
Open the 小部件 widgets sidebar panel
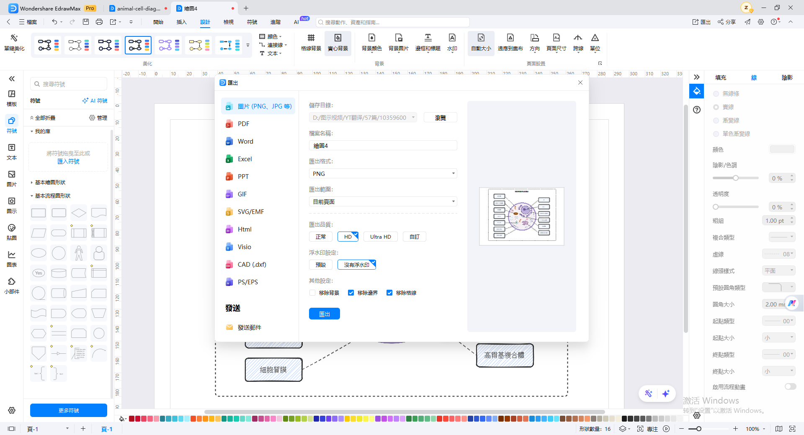click(12, 286)
